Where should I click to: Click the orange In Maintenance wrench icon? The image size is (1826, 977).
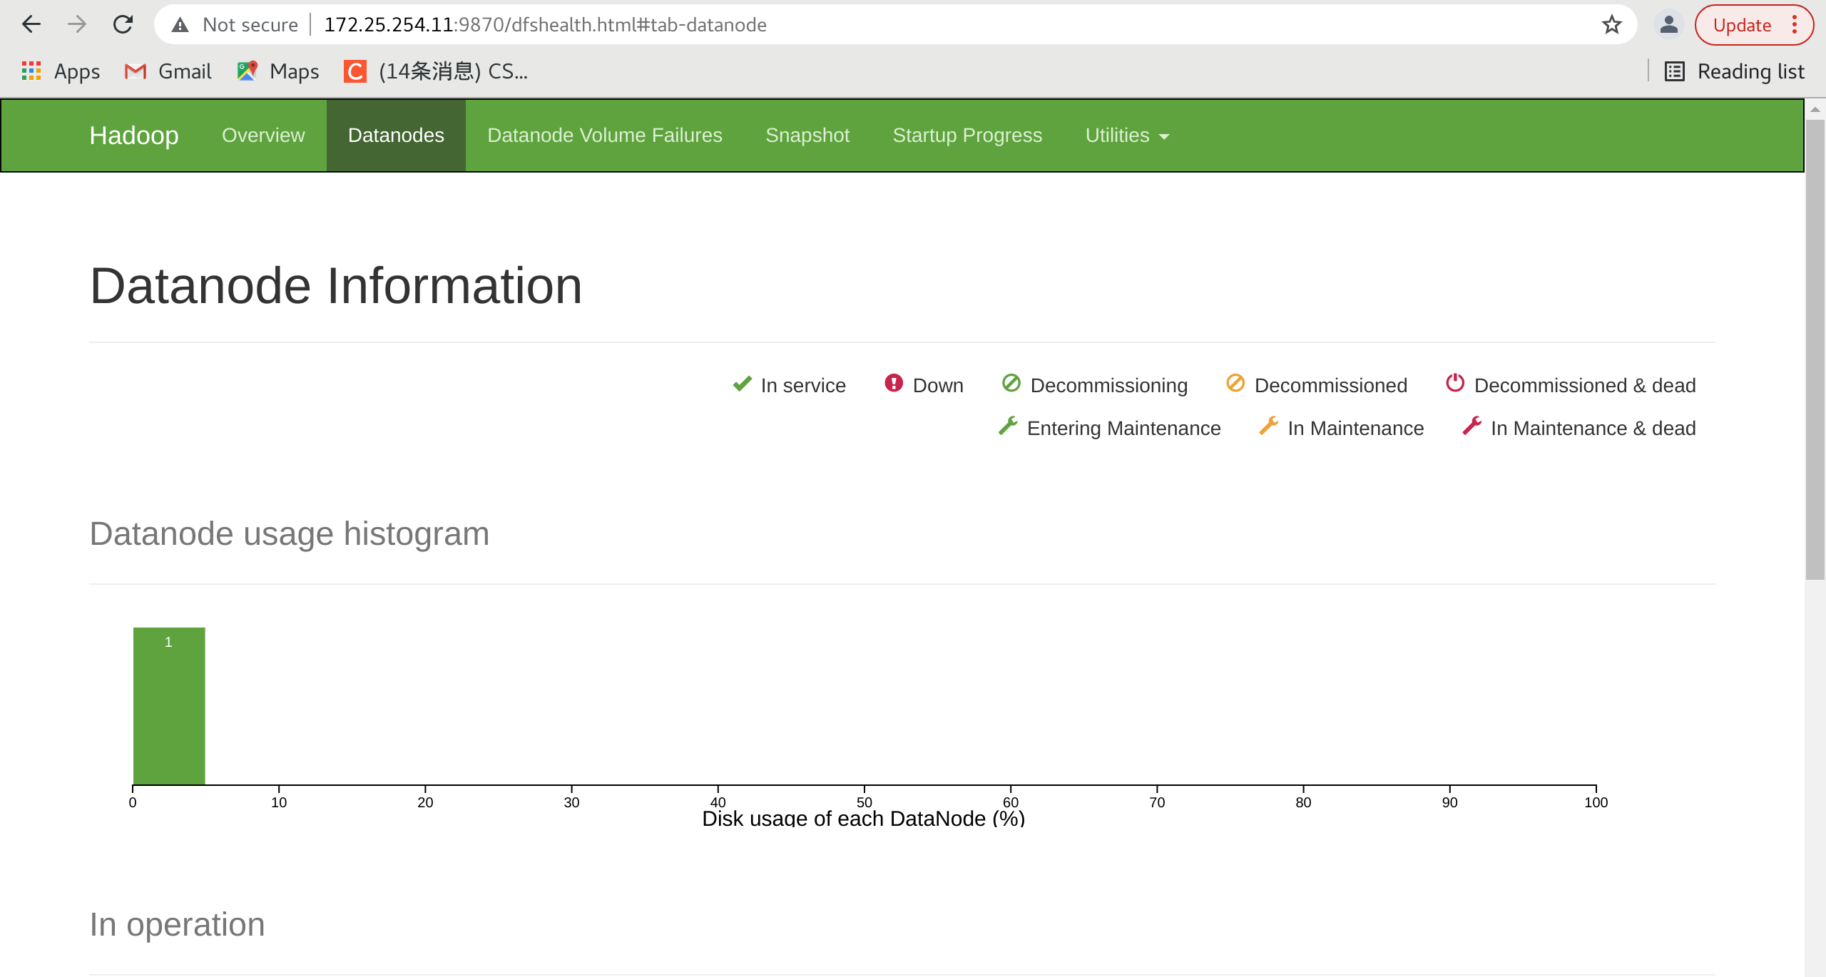1268,426
